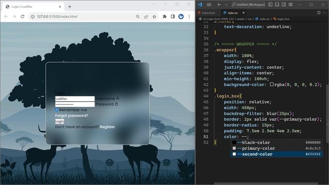329x185 pixels.
Task: Go forward in VS Code navigation history
Action: tap(226, 5)
